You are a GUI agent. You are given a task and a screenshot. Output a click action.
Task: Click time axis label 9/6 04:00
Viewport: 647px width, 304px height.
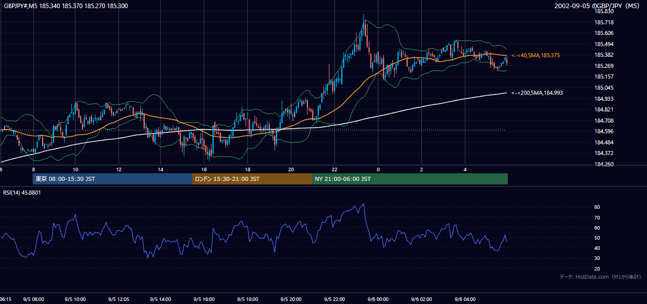[464, 299]
